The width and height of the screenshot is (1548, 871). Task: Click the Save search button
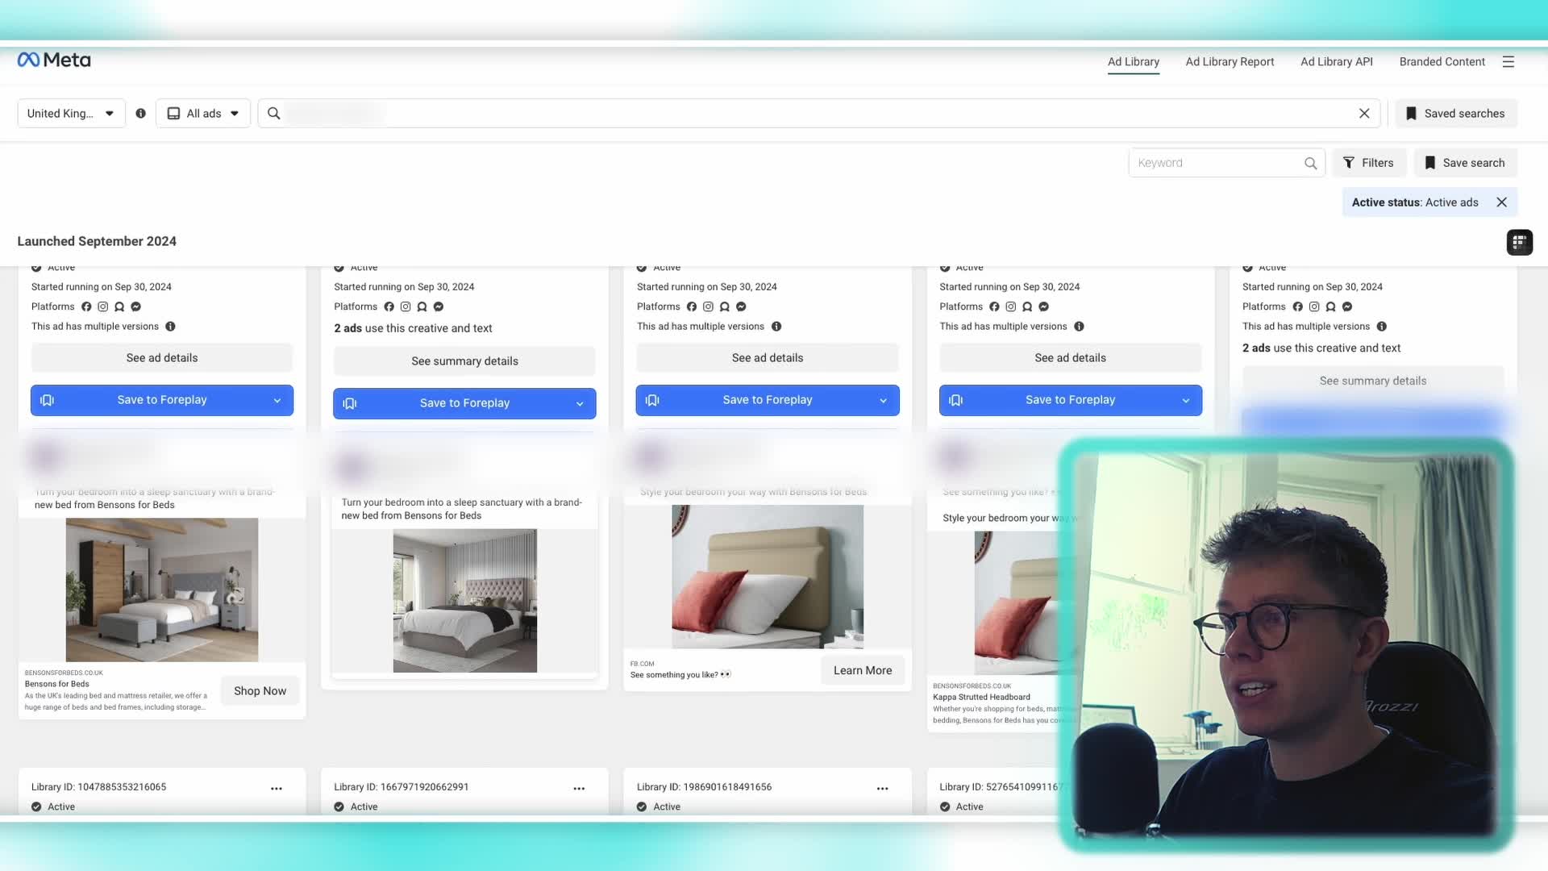[1465, 163]
